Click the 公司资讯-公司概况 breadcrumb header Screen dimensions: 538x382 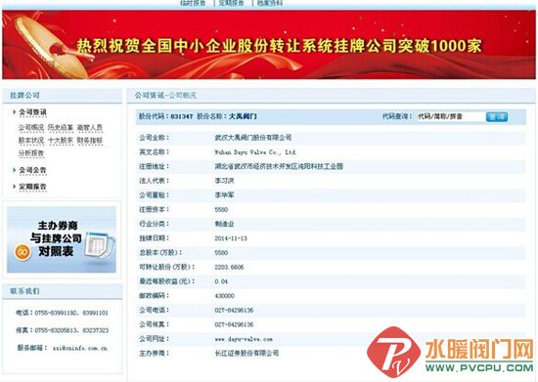[165, 95]
